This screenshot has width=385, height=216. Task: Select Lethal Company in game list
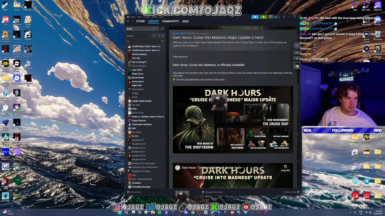(139, 54)
